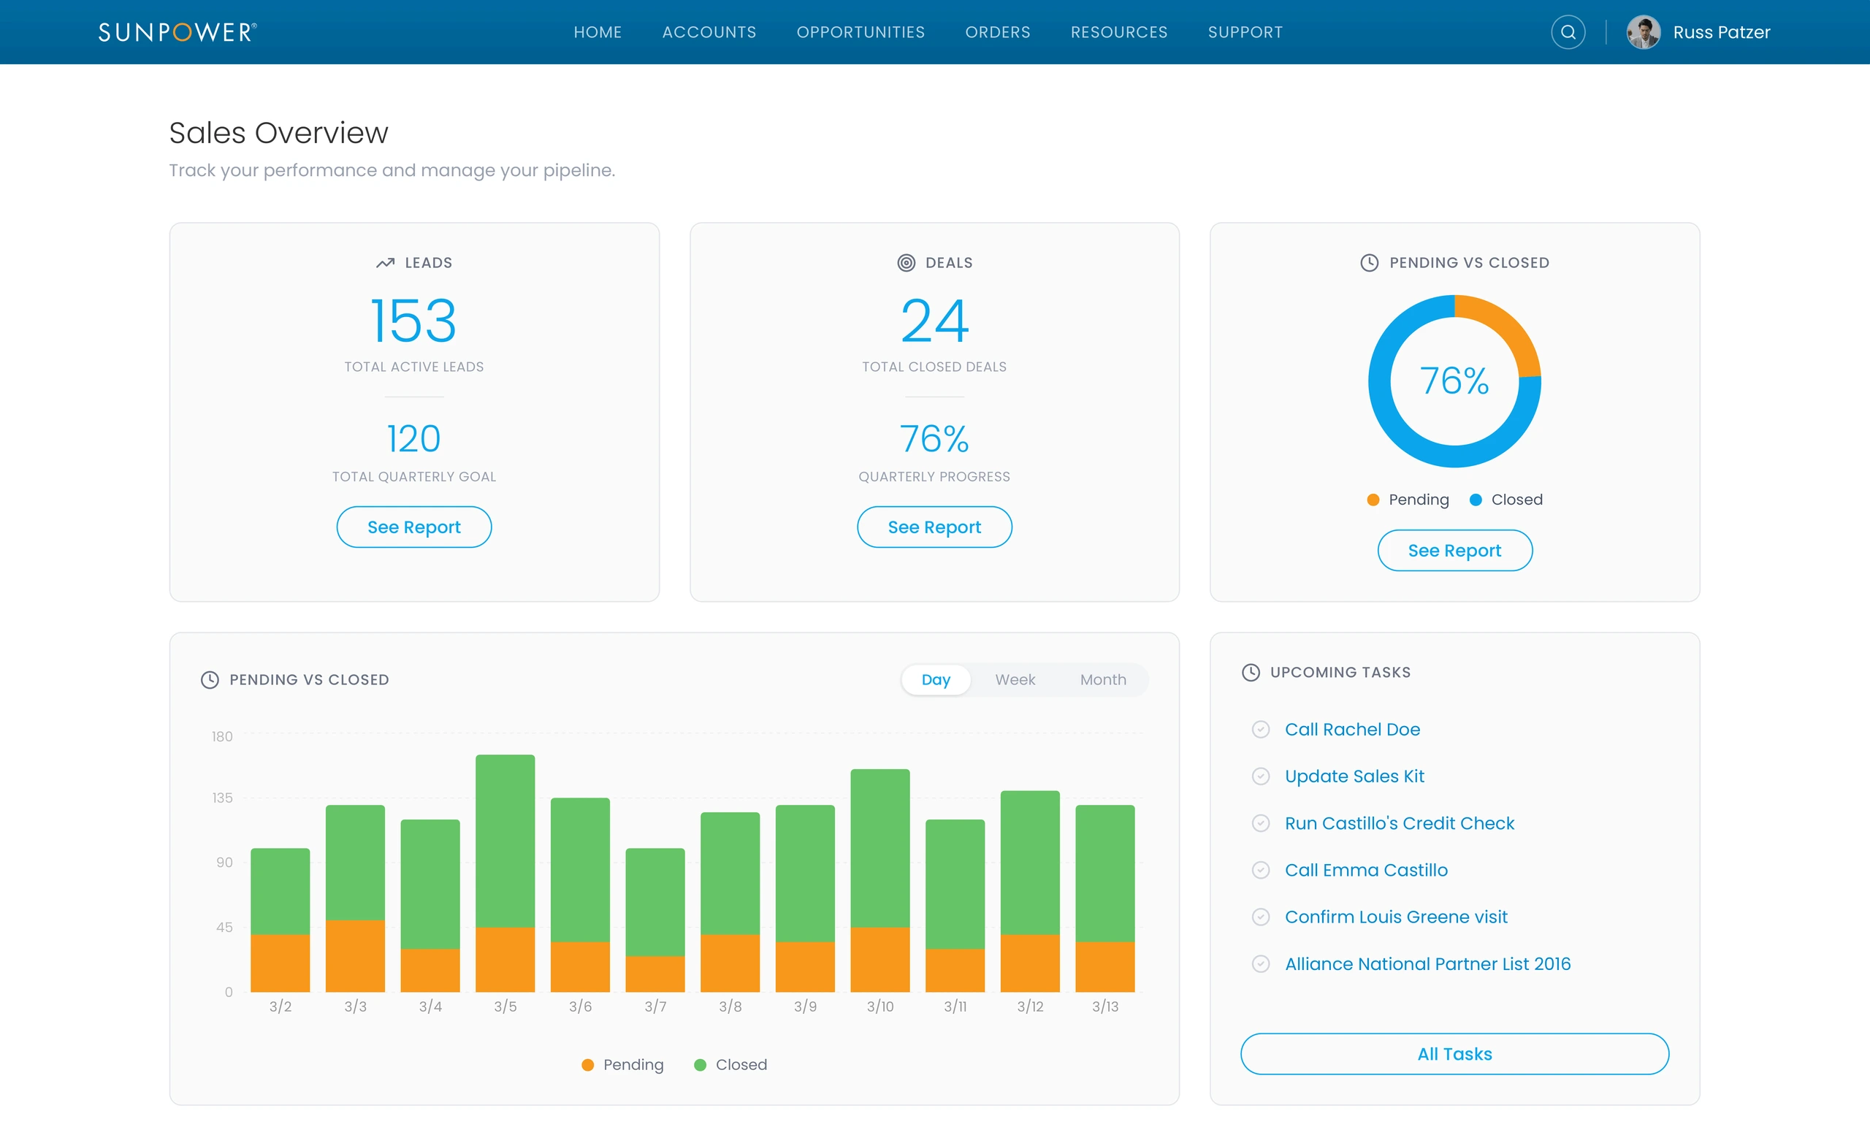The width and height of the screenshot is (1870, 1127).
Task: Open the Call Emma Castillo link
Action: pyautogui.click(x=1365, y=870)
